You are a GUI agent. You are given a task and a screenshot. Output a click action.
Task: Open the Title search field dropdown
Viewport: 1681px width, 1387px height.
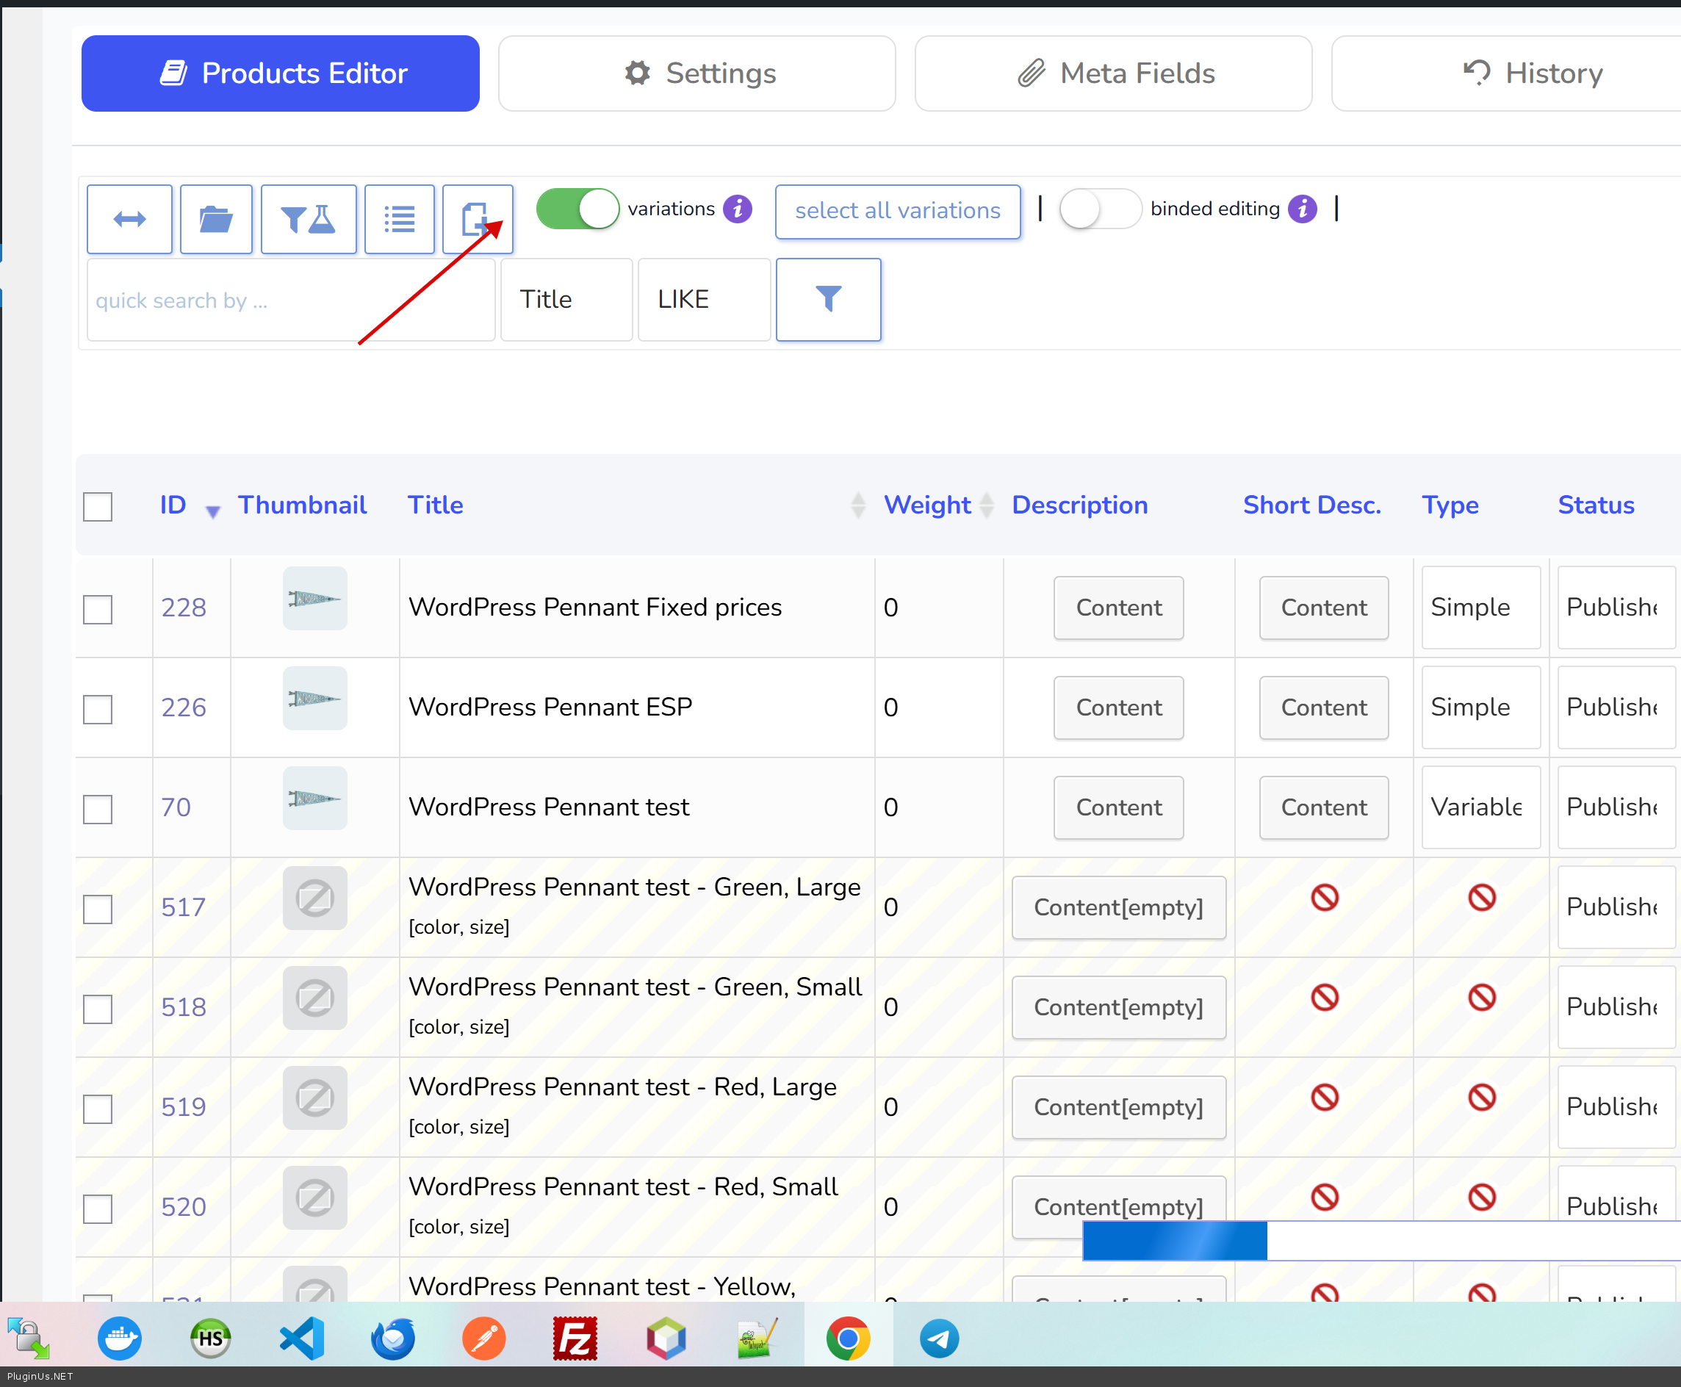[566, 300]
